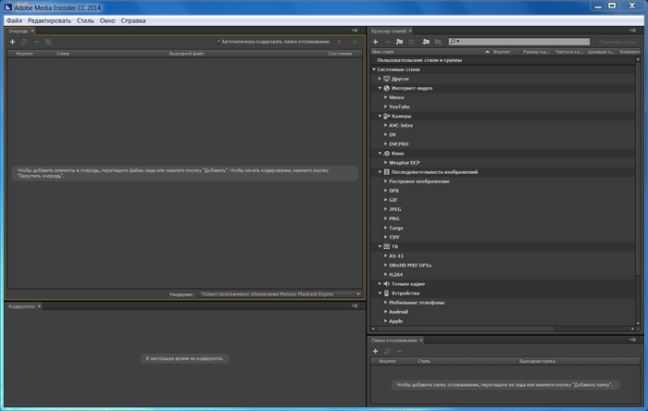
Task: Click Preset Browser vertical scrollbar down arrow
Action: pyautogui.click(x=638, y=323)
